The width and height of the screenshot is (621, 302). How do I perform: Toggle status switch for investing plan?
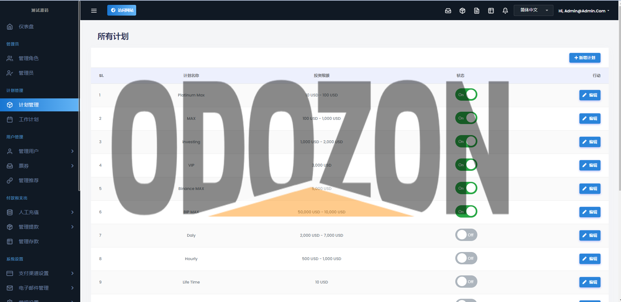[466, 141]
